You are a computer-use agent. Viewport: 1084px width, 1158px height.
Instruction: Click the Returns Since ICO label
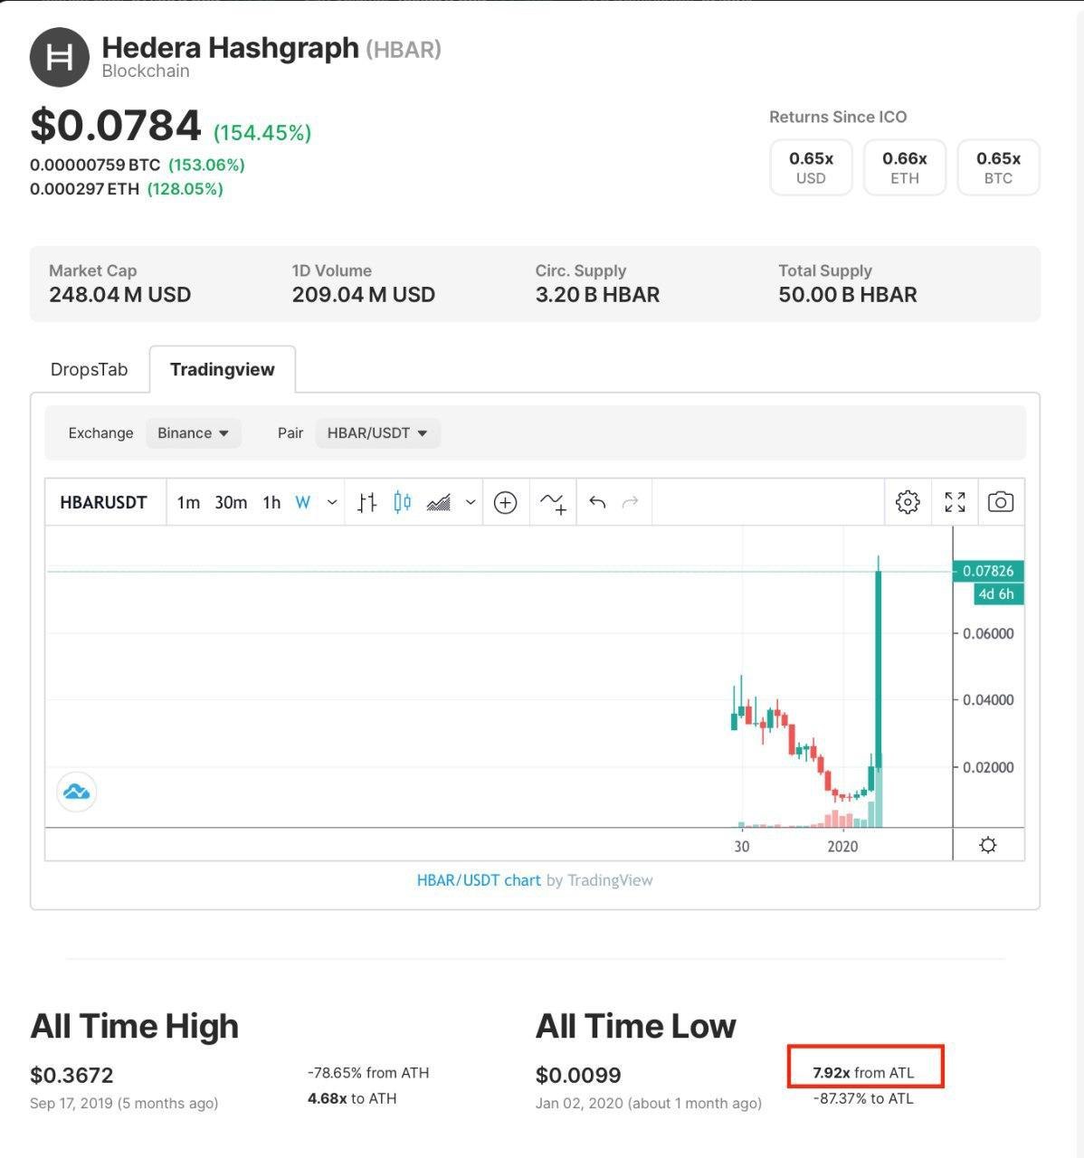(x=838, y=117)
